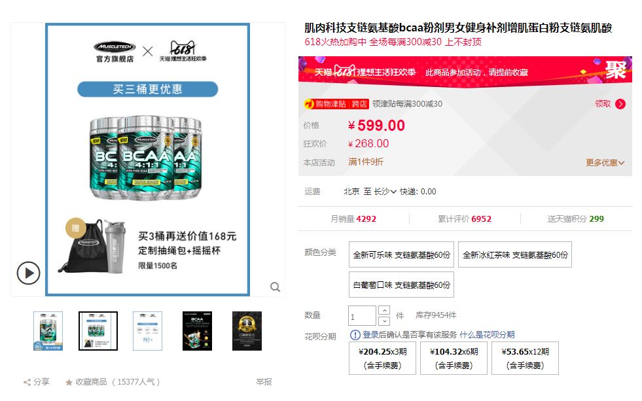Play the product video

28,273
